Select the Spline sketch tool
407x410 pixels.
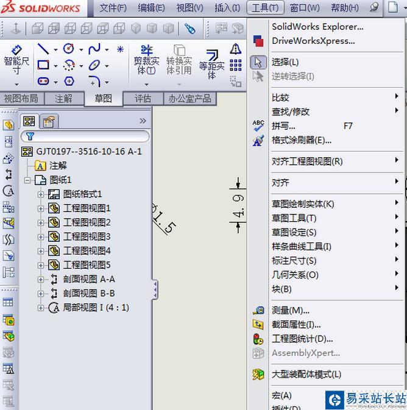[x=94, y=49]
